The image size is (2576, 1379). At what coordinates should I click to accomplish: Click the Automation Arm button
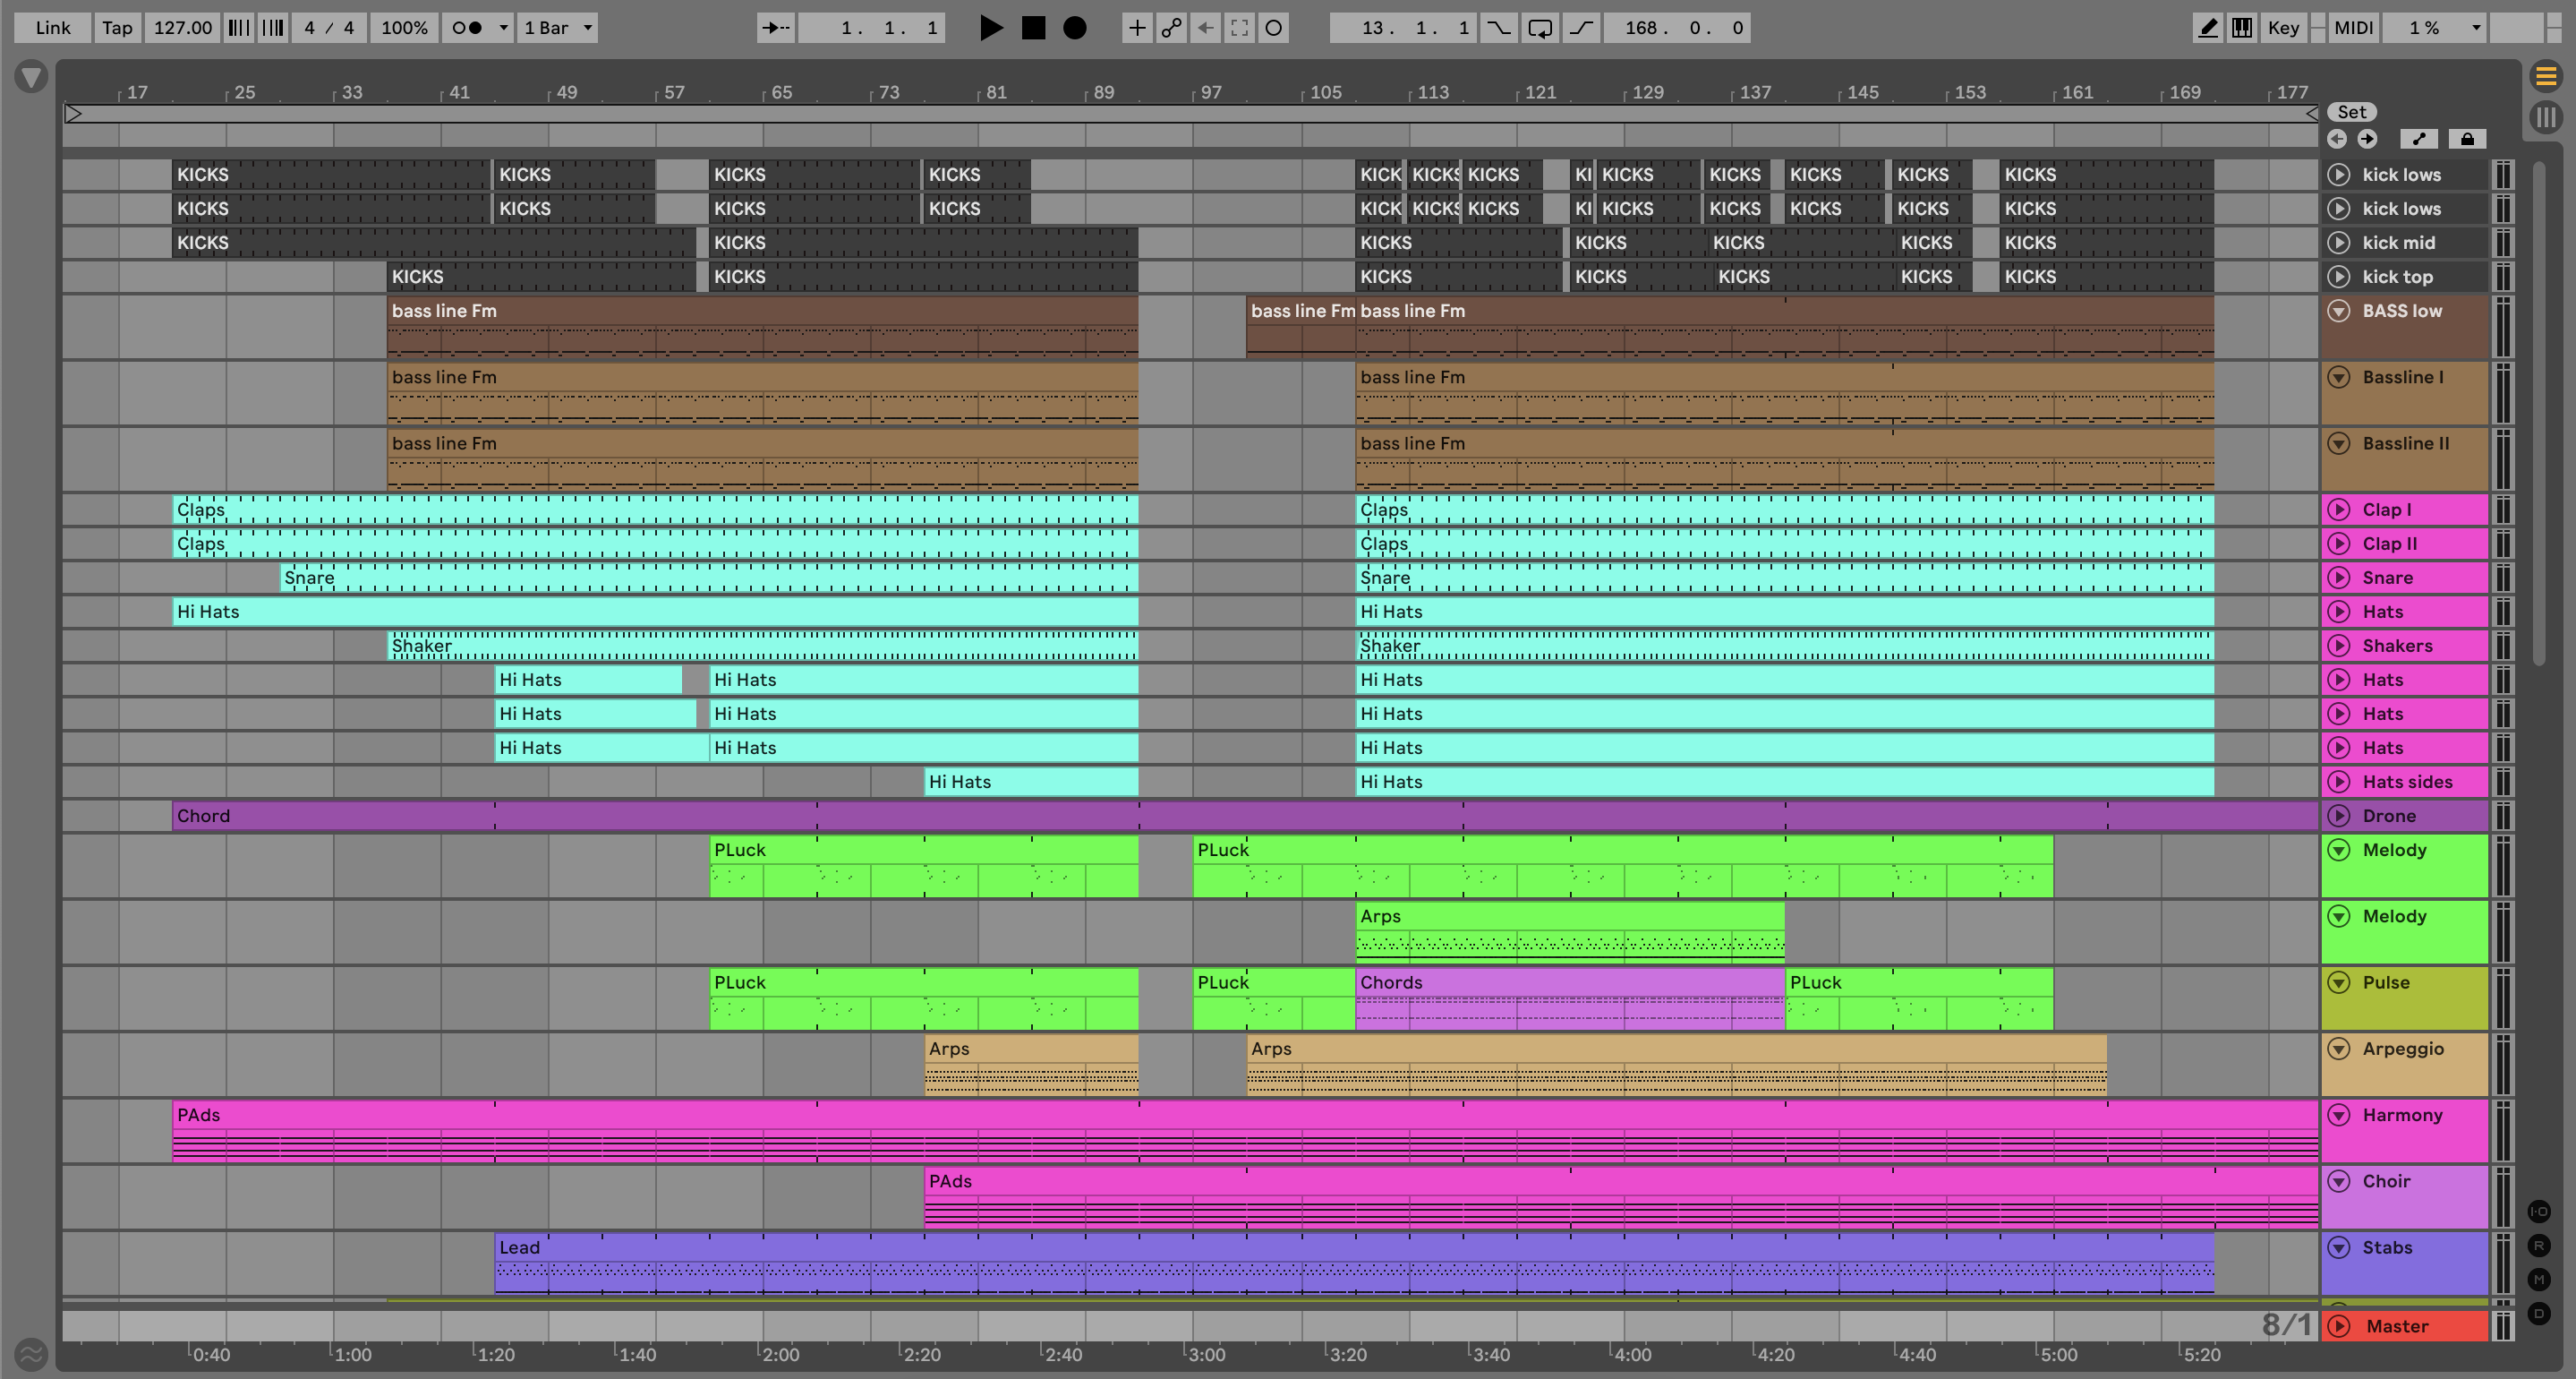click(1170, 28)
